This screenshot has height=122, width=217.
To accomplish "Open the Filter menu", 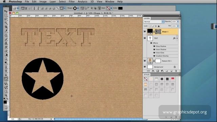I will 72,1.
